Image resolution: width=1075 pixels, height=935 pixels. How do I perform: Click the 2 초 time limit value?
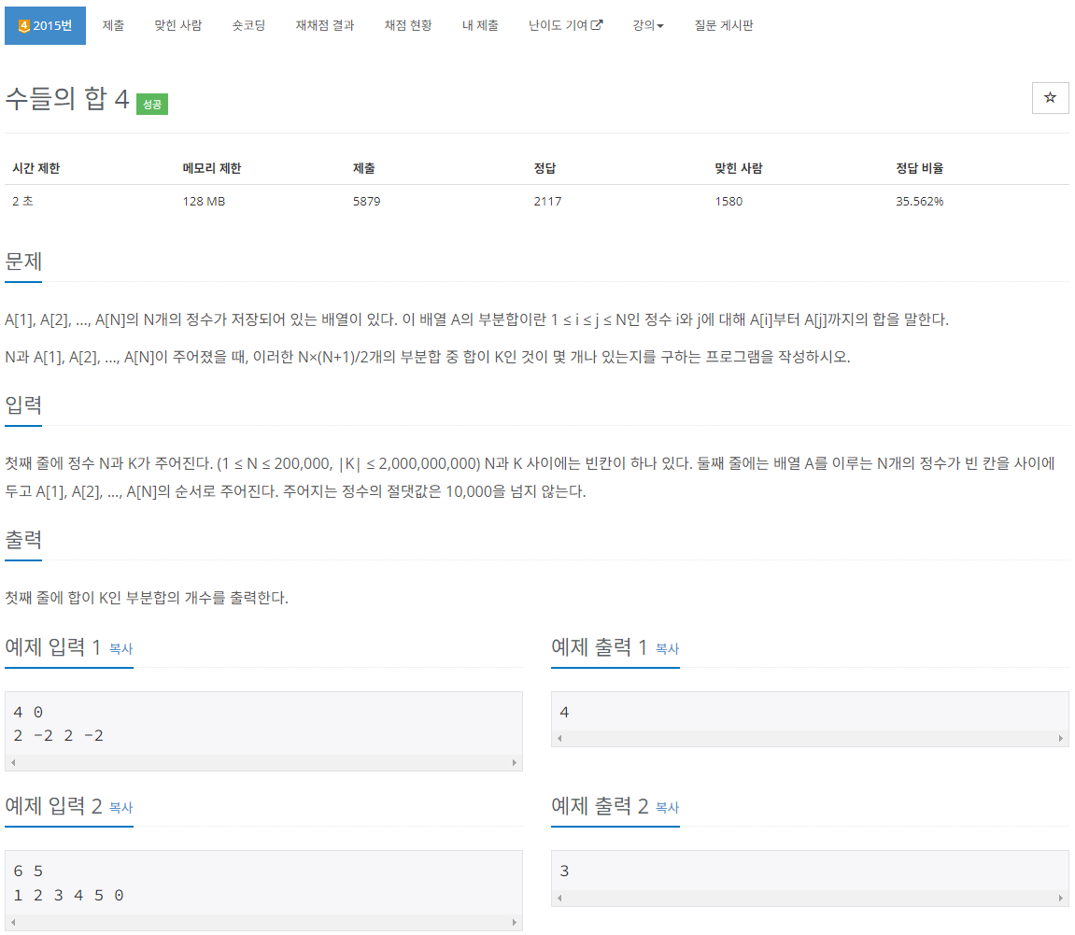(22, 201)
